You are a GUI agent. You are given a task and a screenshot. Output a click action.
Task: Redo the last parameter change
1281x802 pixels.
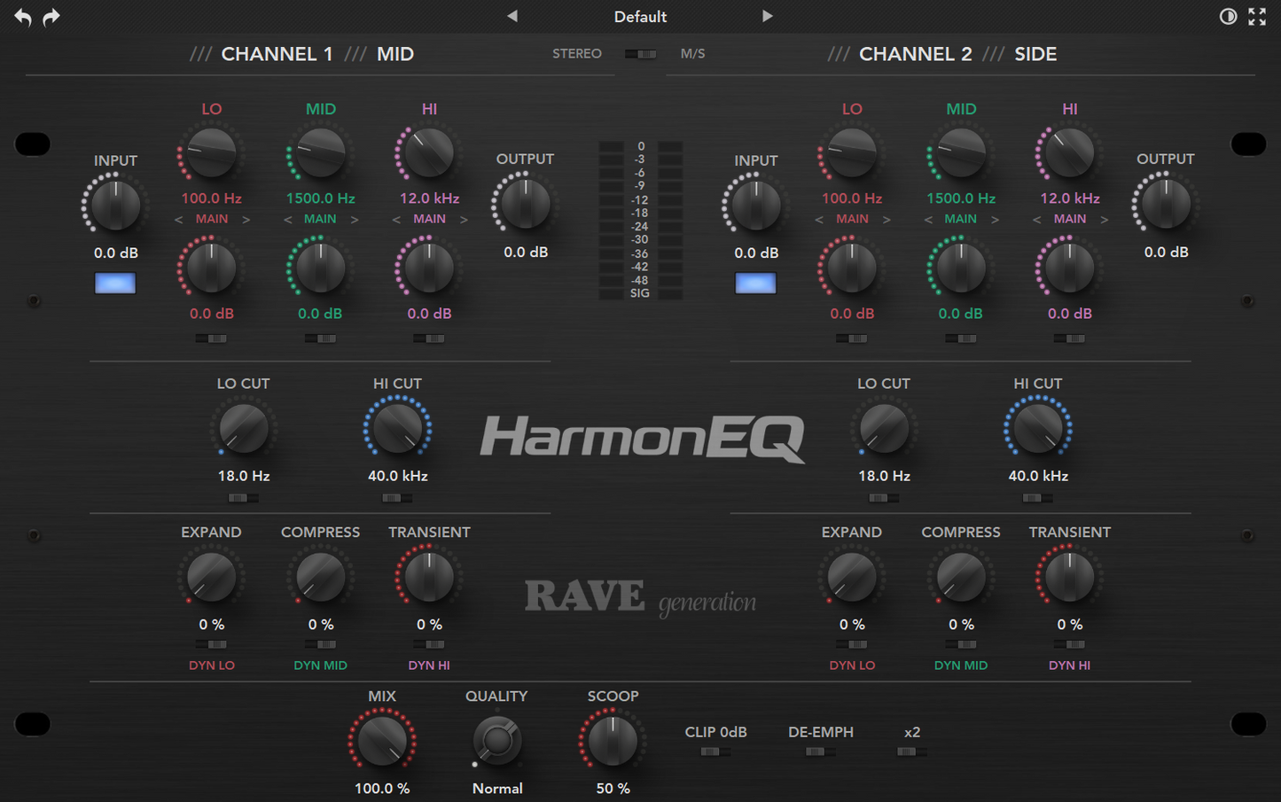(51, 16)
